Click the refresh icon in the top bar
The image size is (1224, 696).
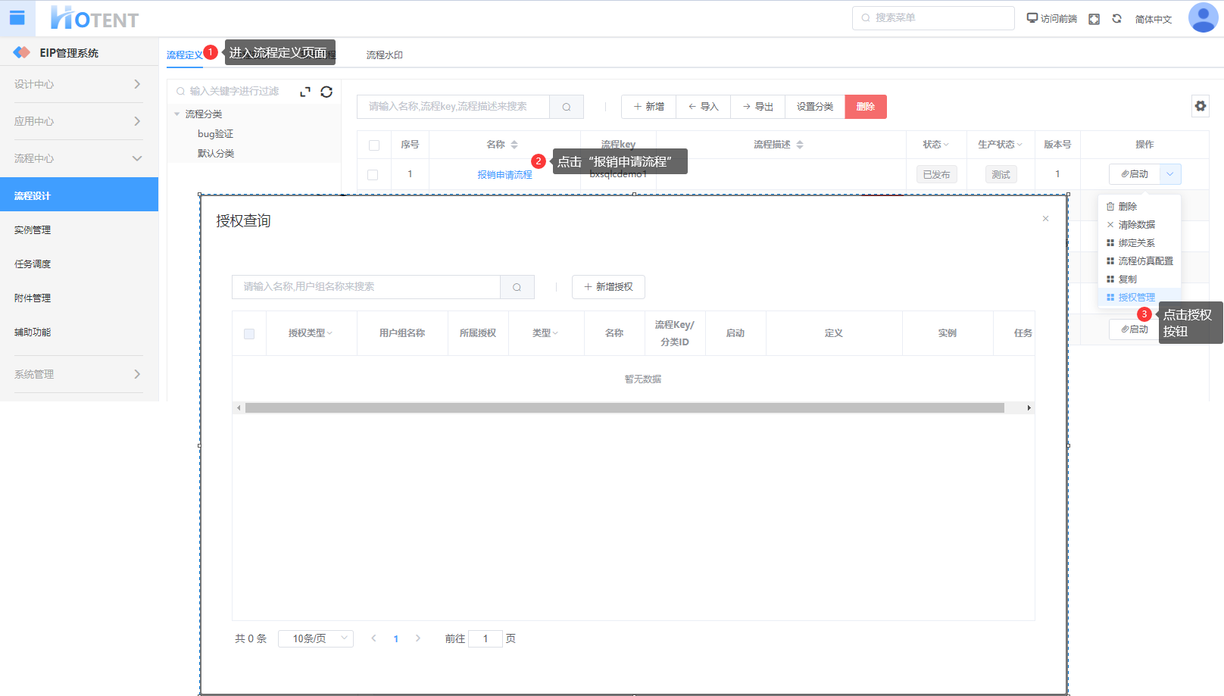click(1116, 19)
